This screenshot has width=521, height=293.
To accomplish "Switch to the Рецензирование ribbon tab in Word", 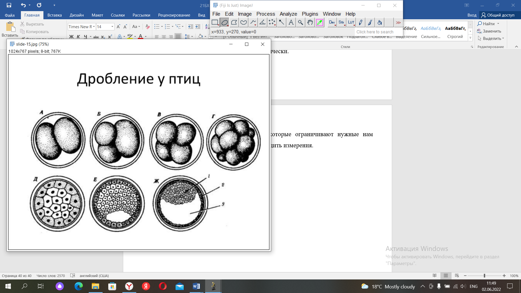I will click(x=174, y=15).
